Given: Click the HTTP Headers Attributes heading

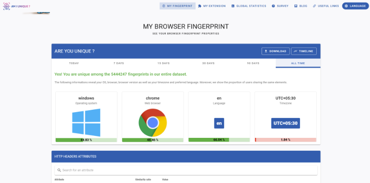Looking at the screenshot, I should [75, 156].
